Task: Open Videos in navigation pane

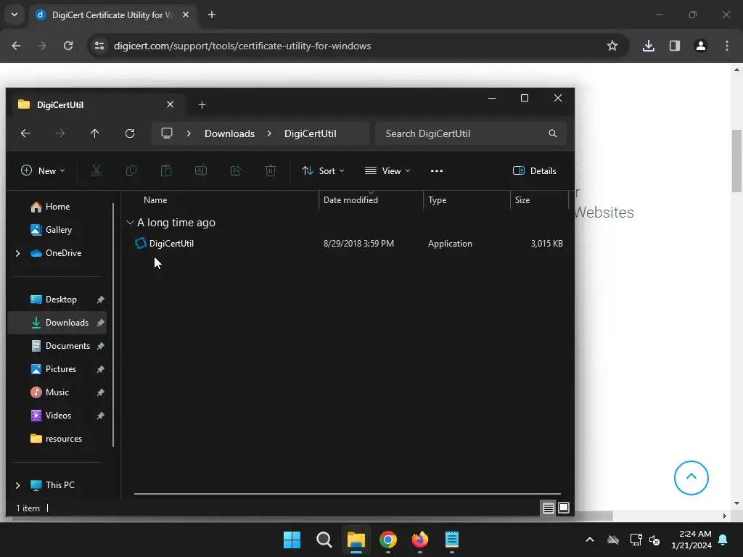Action: coord(58,416)
